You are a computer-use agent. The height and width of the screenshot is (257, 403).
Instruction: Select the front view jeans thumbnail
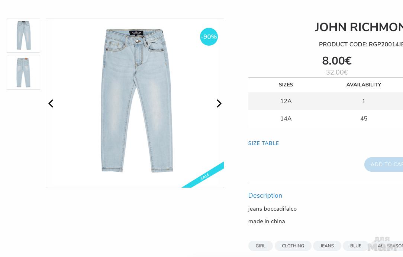[23, 36]
